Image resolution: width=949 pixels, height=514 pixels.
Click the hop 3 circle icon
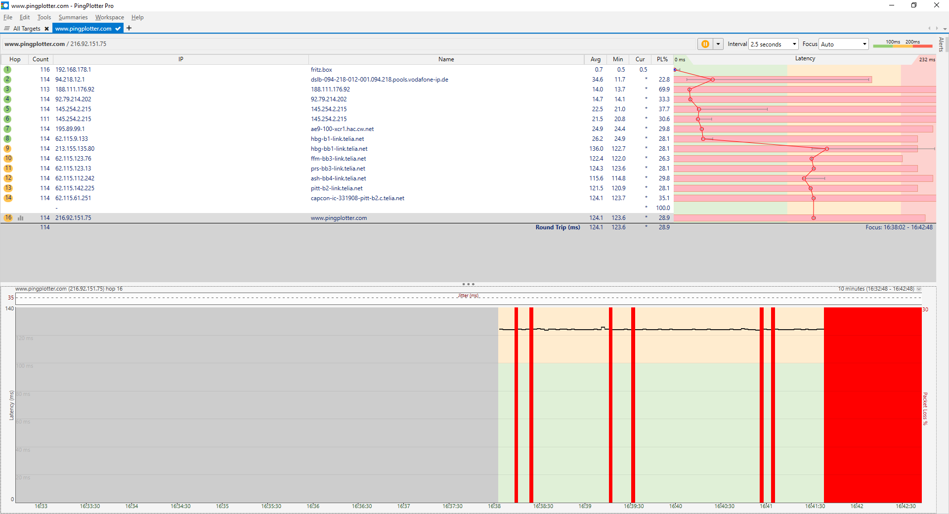(7, 89)
